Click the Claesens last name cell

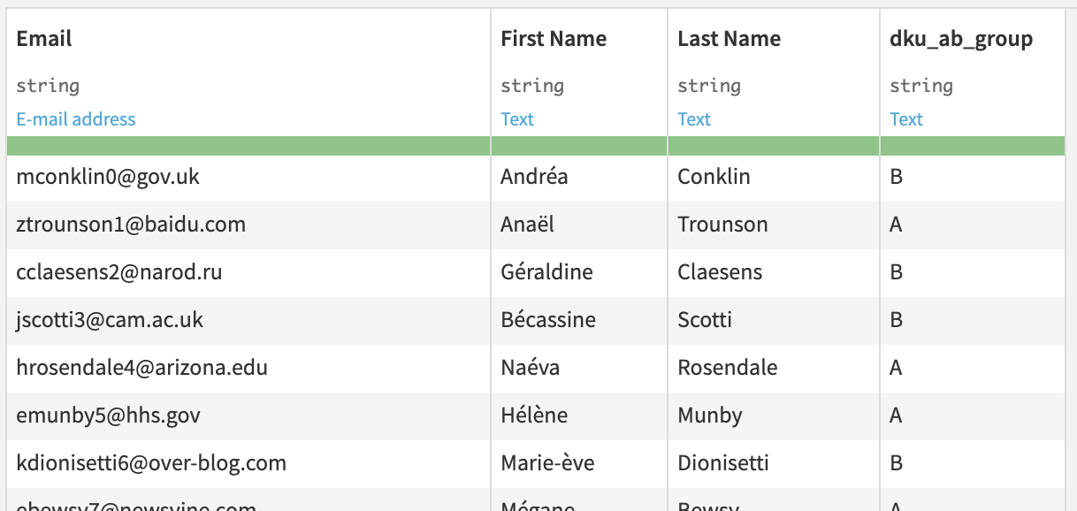(720, 272)
